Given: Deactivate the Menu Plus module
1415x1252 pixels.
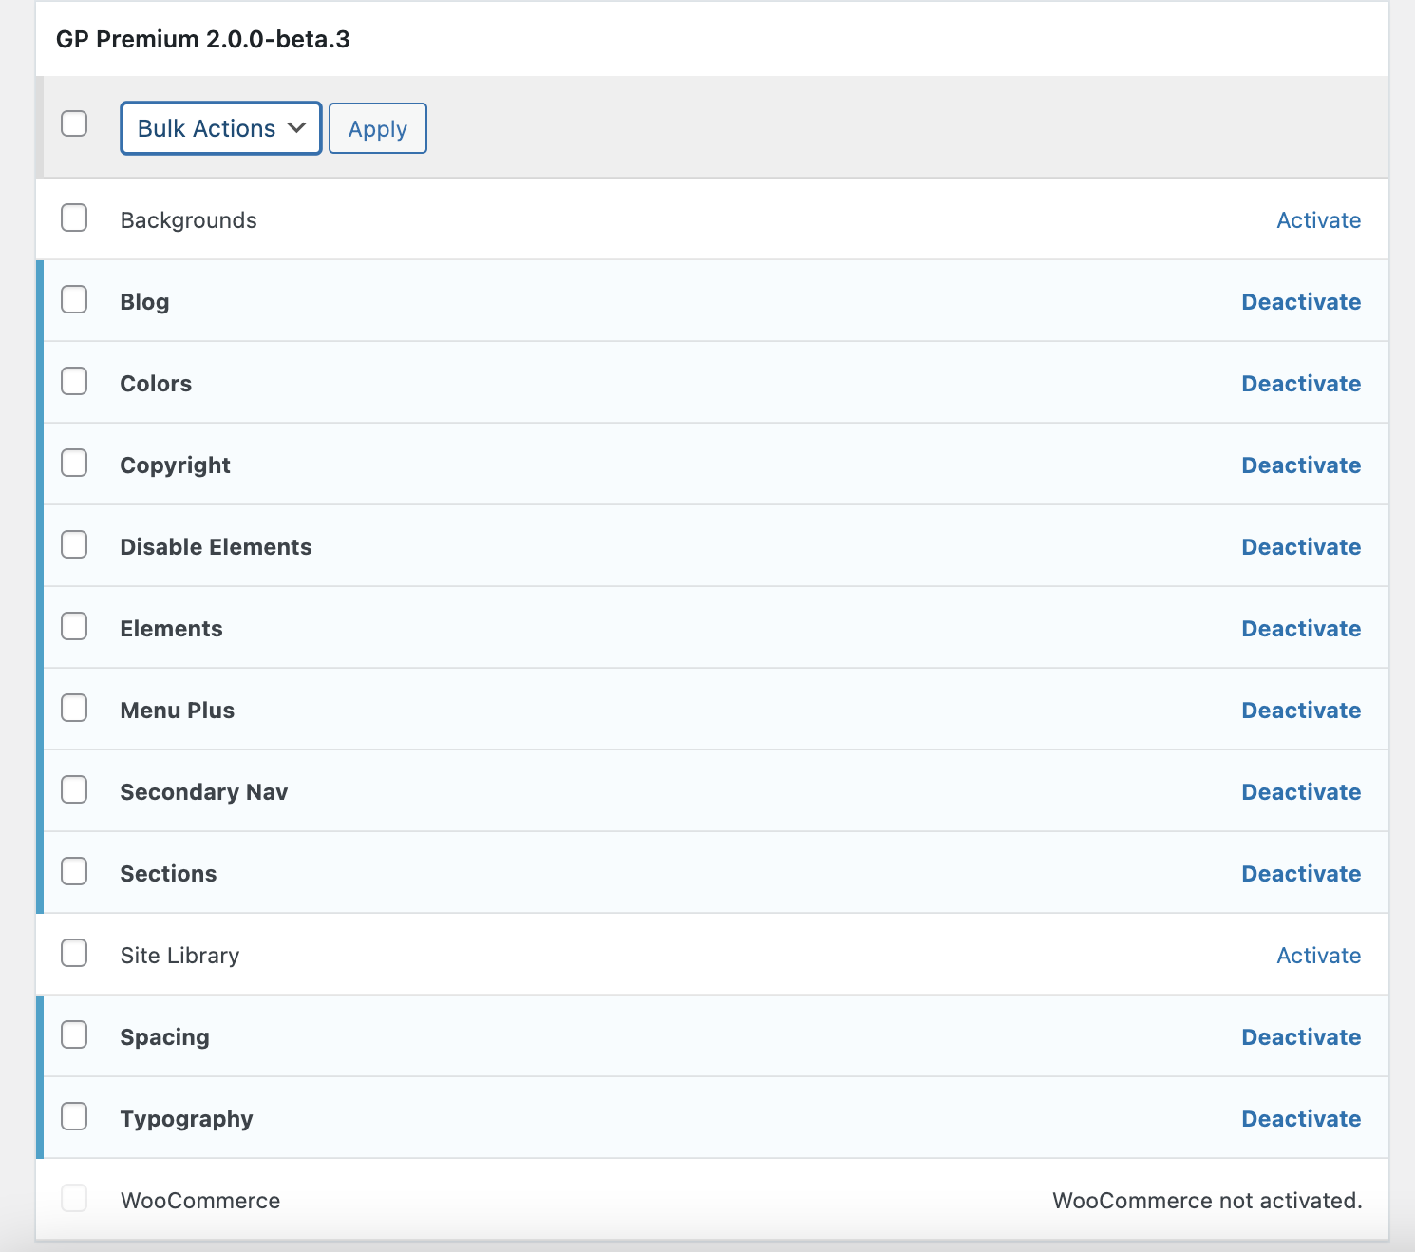Looking at the screenshot, I should pos(1301,711).
